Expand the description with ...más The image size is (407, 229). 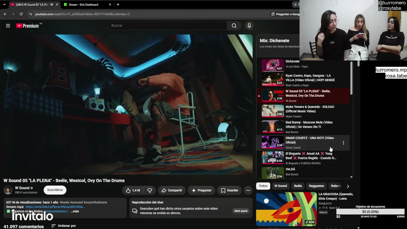pos(75,211)
